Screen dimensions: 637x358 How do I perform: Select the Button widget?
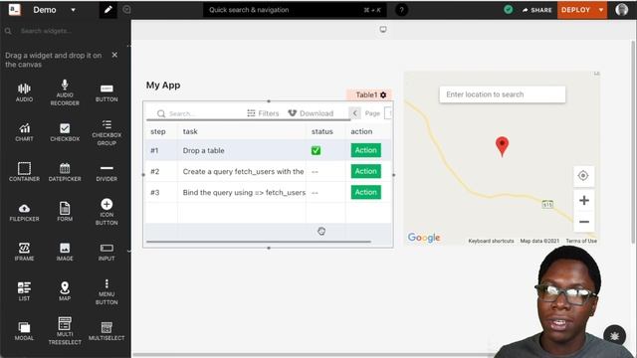[x=106, y=92]
